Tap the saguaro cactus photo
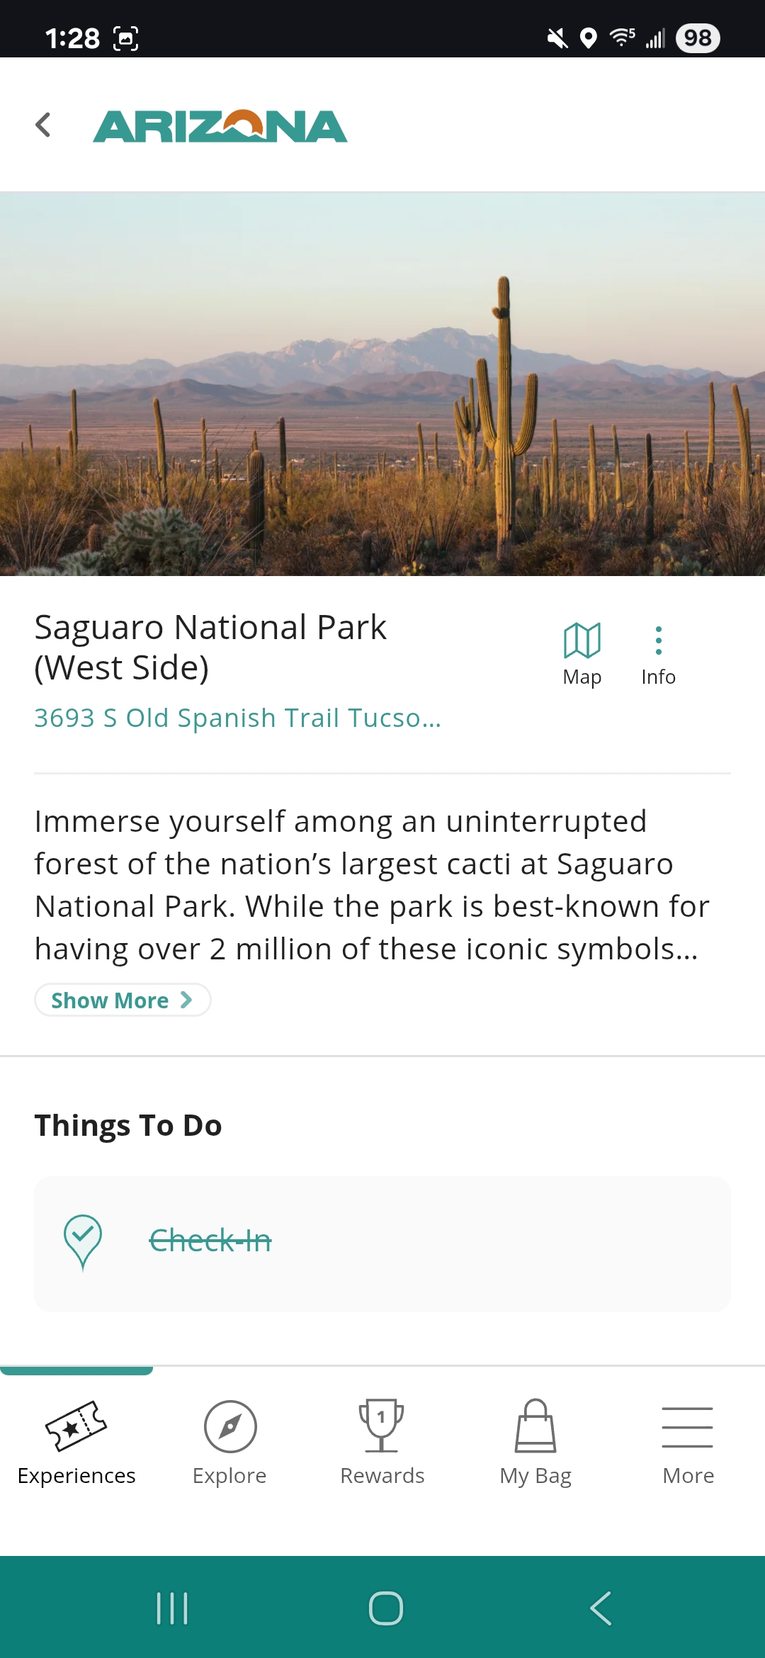Image resolution: width=765 pixels, height=1658 pixels. tap(382, 384)
